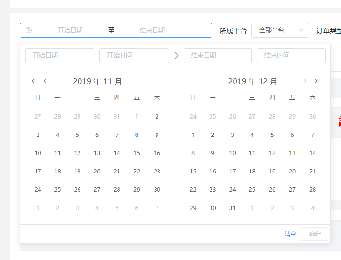Open the 全部平台 platform dropdown
The image size is (341, 260).
tap(280, 30)
